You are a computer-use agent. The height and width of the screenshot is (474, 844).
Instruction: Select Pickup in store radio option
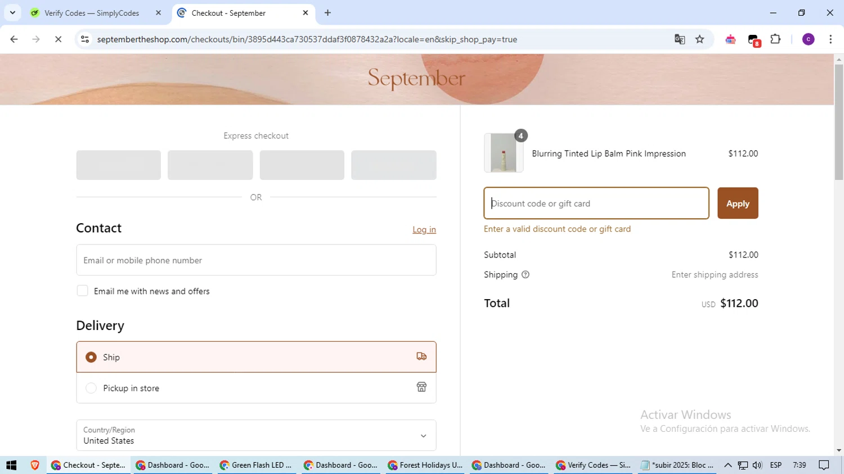pyautogui.click(x=91, y=388)
